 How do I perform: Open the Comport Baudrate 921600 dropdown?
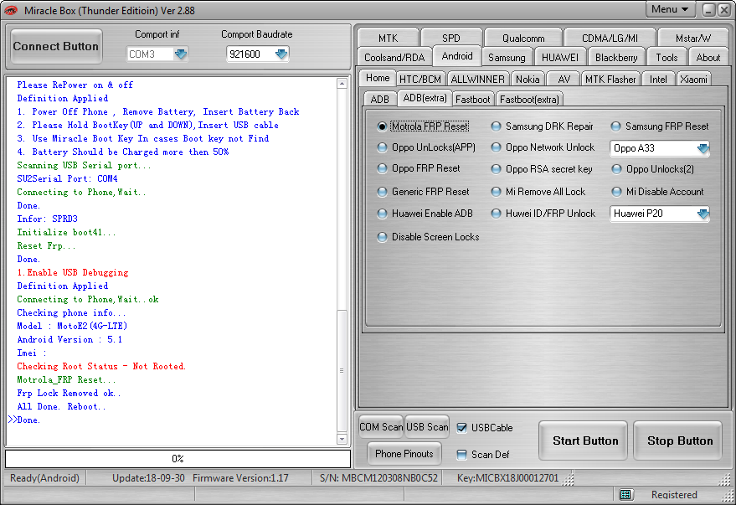click(x=281, y=54)
